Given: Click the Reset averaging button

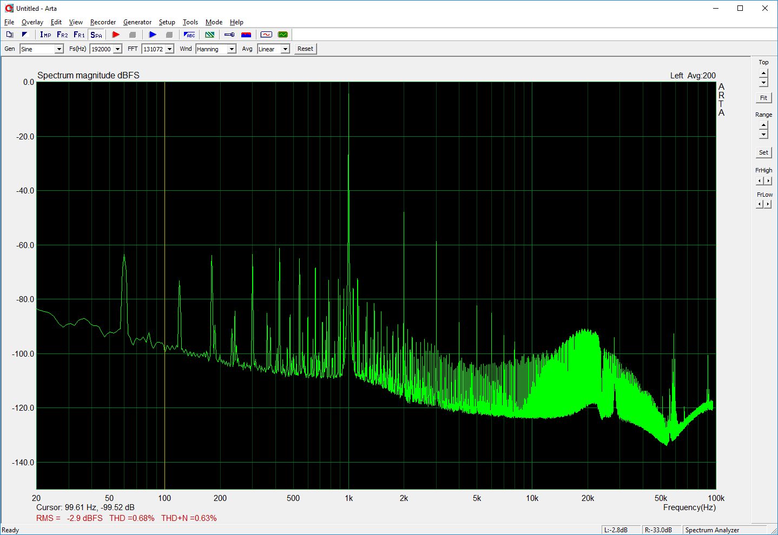Looking at the screenshot, I should click(305, 49).
